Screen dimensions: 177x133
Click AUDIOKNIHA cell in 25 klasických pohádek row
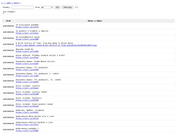8,26
